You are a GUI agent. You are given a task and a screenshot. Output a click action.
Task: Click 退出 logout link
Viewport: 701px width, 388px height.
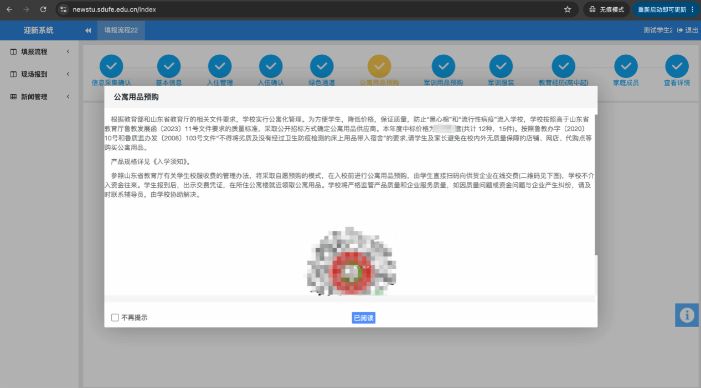(688, 30)
